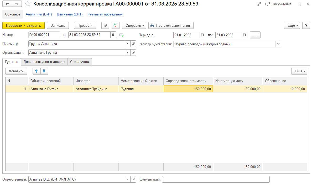Add document to favorites with star icon
The image size is (312, 185).
pos(28,4)
